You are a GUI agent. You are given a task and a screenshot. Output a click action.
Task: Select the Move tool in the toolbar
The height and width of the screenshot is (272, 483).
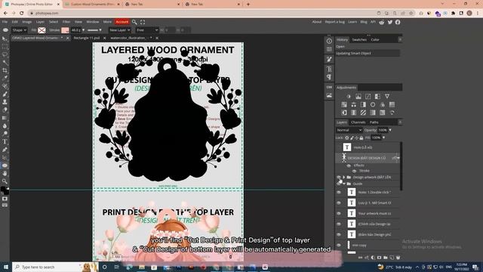point(5,39)
